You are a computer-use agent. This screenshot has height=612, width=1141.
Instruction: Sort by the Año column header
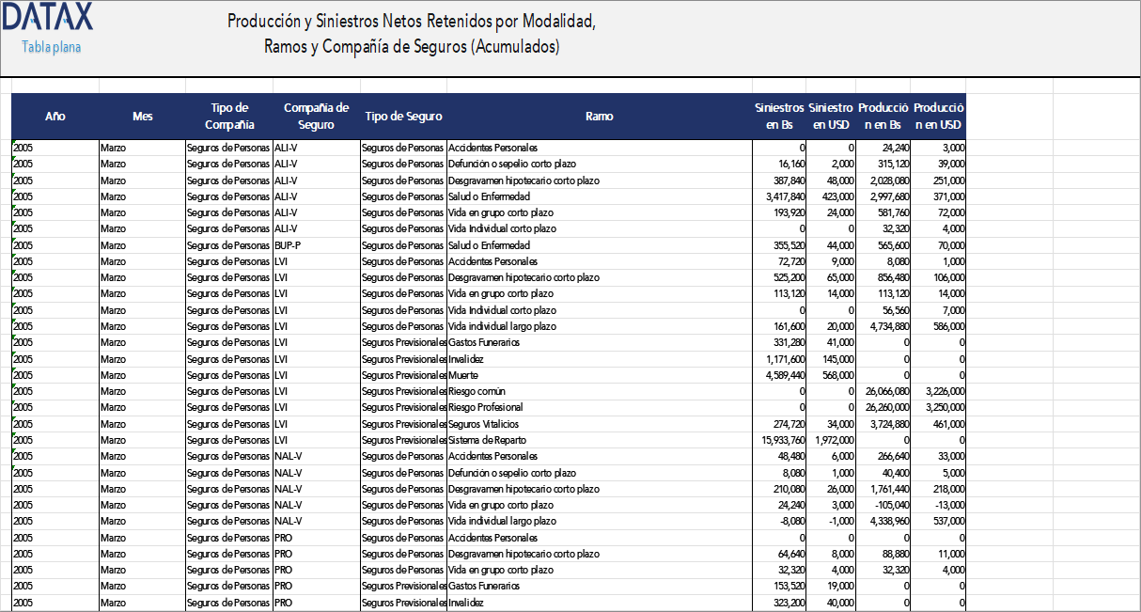[55, 117]
